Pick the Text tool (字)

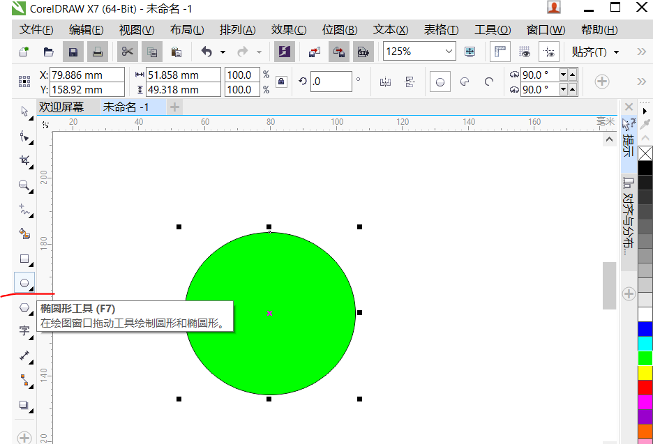pyautogui.click(x=24, y=331)
